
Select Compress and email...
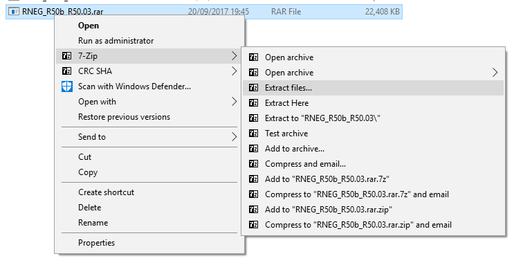(x=373, y=163)
